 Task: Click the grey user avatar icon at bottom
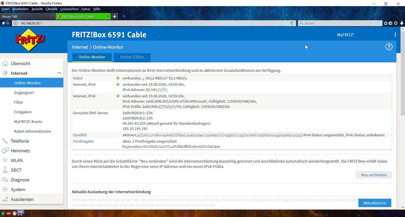[15, 213]
